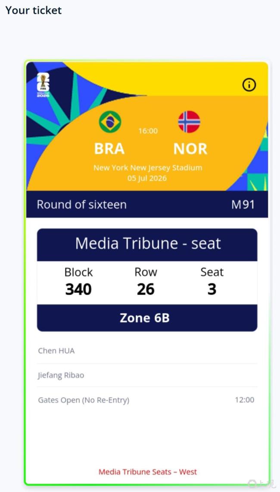Select the 16:00 kickoff time

[148, 131]
